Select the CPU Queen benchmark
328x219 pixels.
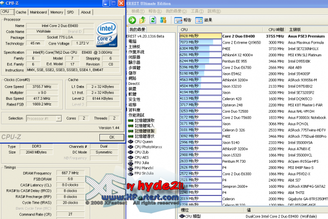pyautogui.click(x=143, y=142)
